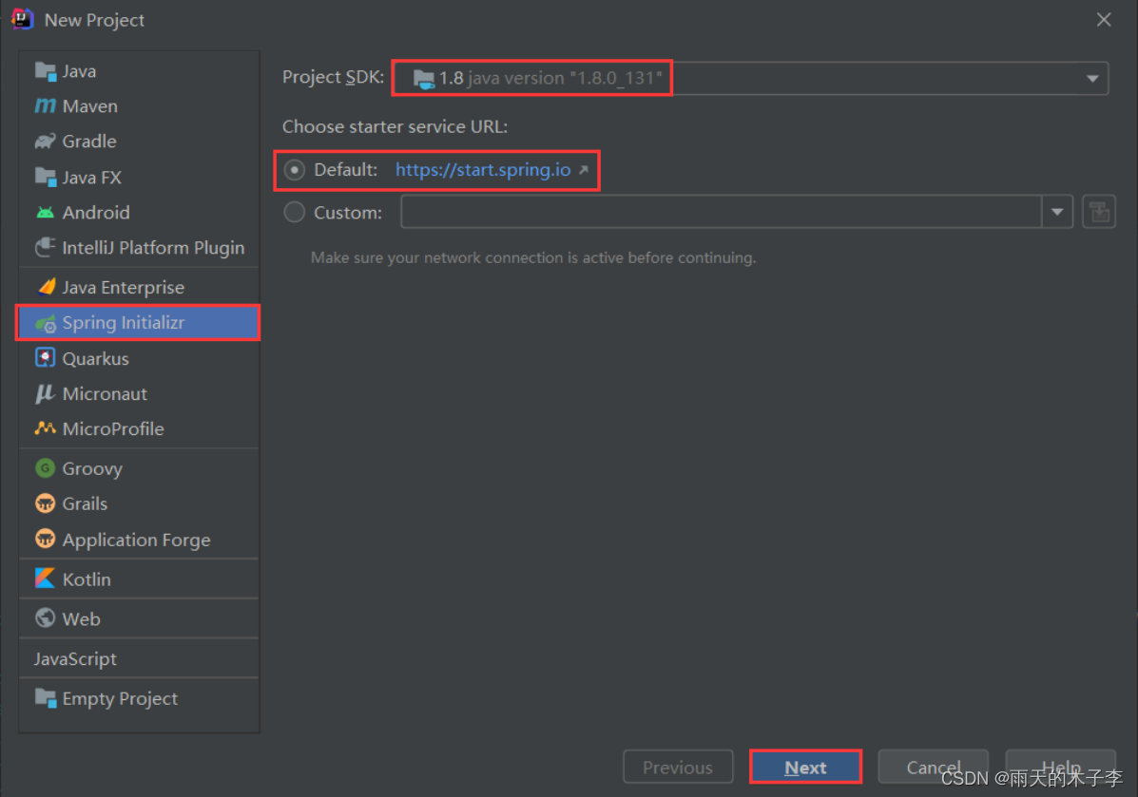Click the Groovy green G icon
Image resolution: width=1138 pixels, height=797 pixels.
[x=45, y=468]
